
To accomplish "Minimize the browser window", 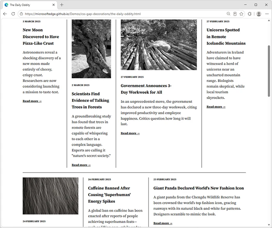I will pyautogui.click(x=246, y=5).
